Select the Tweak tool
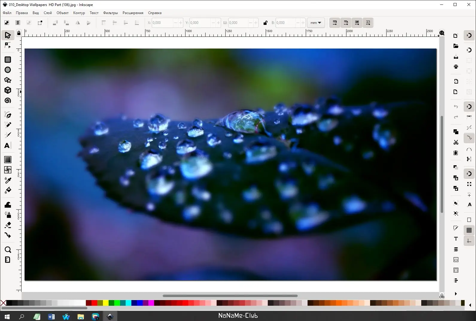The width and height of the screenshot is (476, 321). click(8, 205)
